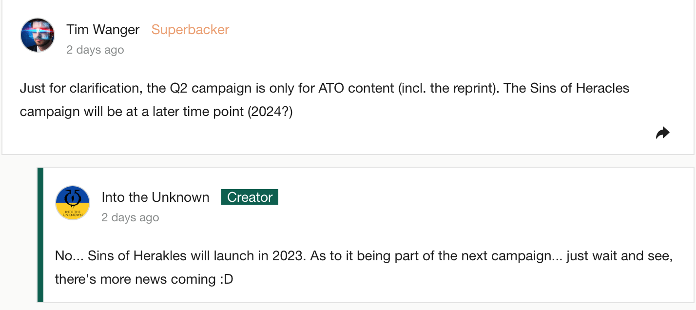
Task: Click the "2023" year in creator reply
Action: coord(288,256)
